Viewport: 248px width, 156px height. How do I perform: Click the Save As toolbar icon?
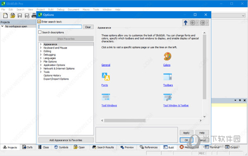pos(27,15)
